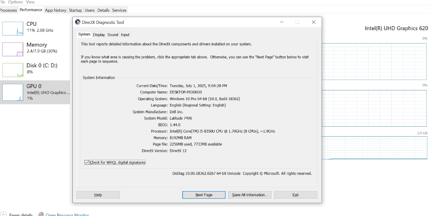Click the Processor label in DxDiag
The width and height of the screenshot is (429, 216).
click(x=160, y=131)
